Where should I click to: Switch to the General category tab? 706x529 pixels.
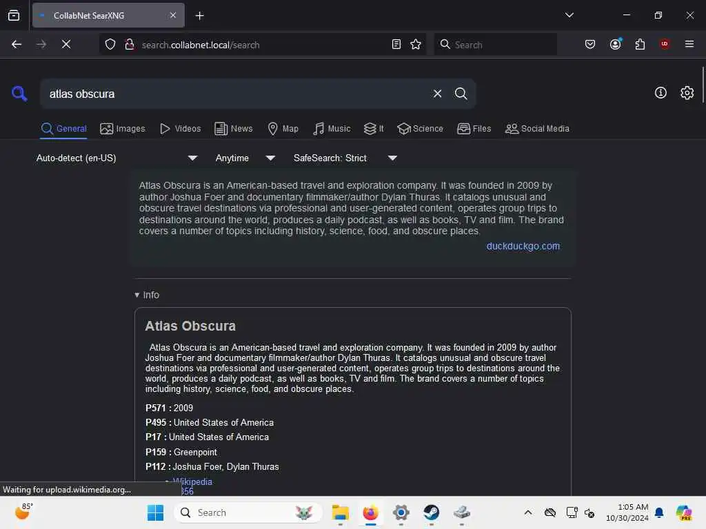(x=64, y=129)
